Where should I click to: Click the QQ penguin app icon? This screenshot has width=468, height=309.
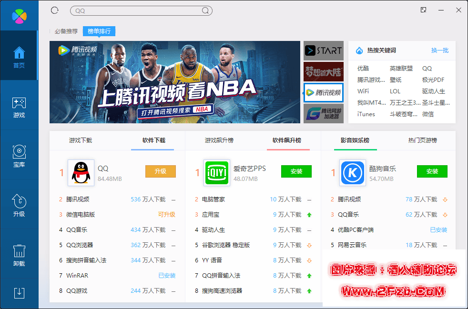click(81, 173)
